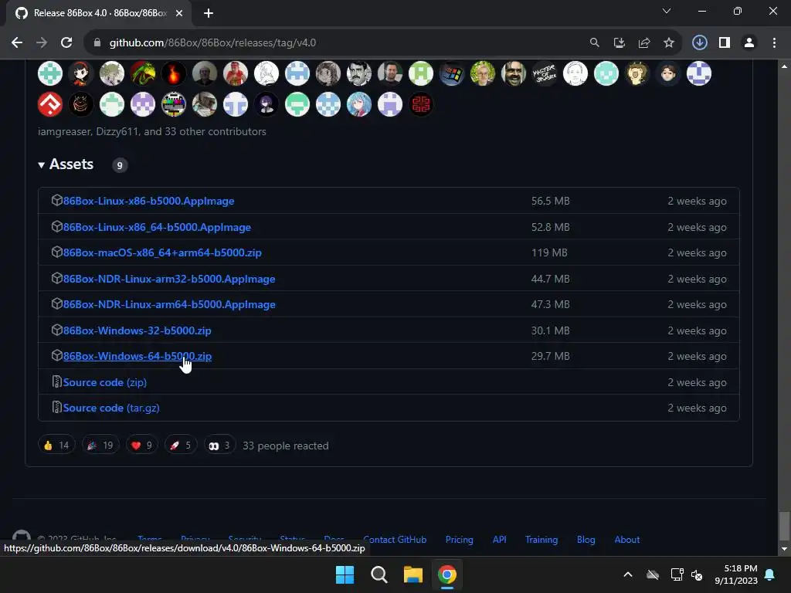Click the scrollbar up arrow
The image size is (791, 593).
click(784, 66)
